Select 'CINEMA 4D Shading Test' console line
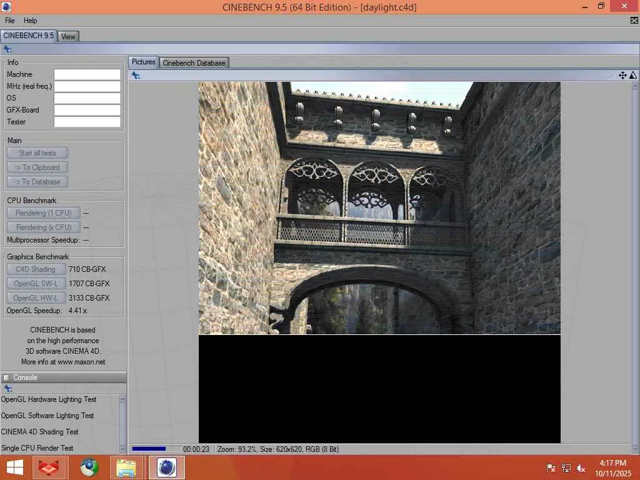The height and width of the screenshot is (480, 640). pos(39,432)
